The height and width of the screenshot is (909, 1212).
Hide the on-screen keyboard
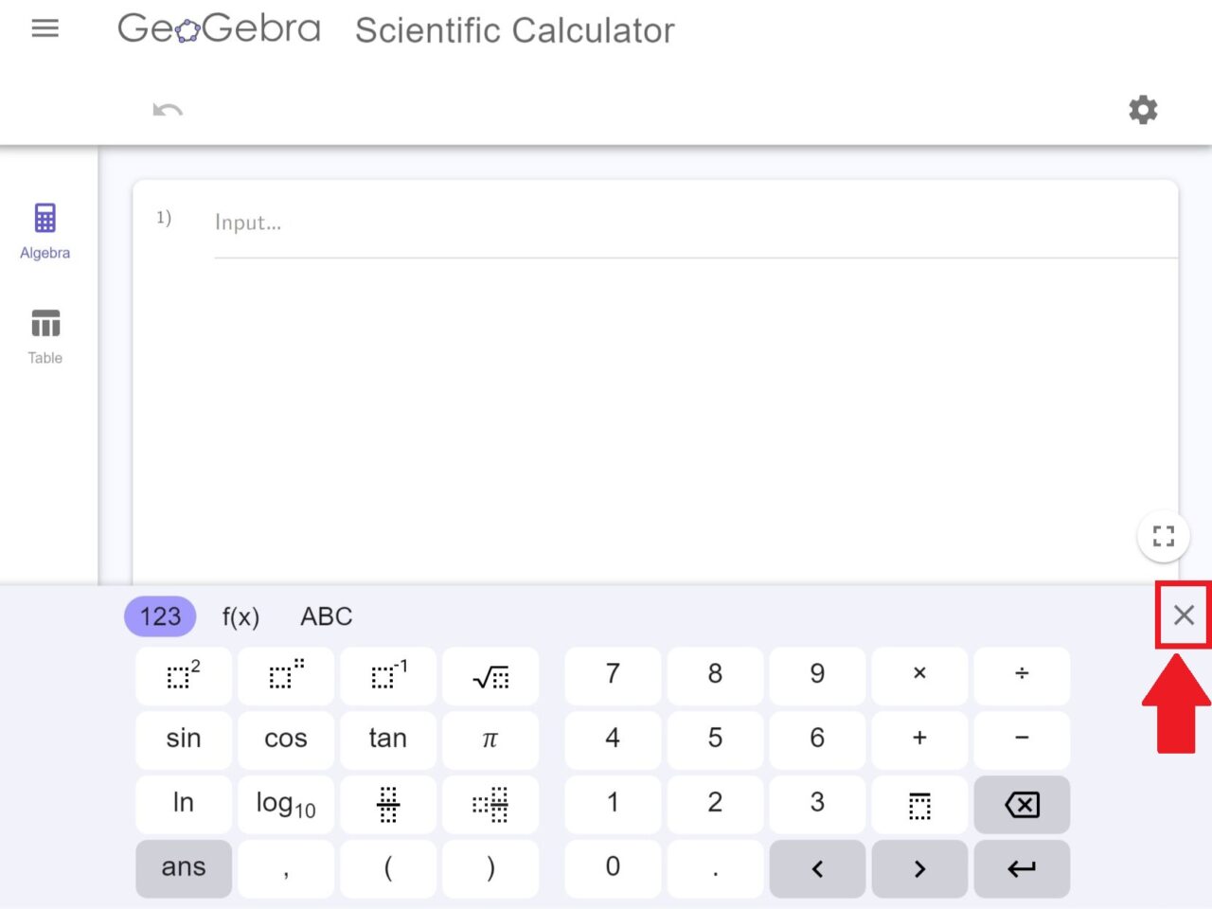click(1183, 615)
